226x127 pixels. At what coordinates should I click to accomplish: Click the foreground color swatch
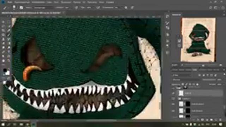click(5, 70)
